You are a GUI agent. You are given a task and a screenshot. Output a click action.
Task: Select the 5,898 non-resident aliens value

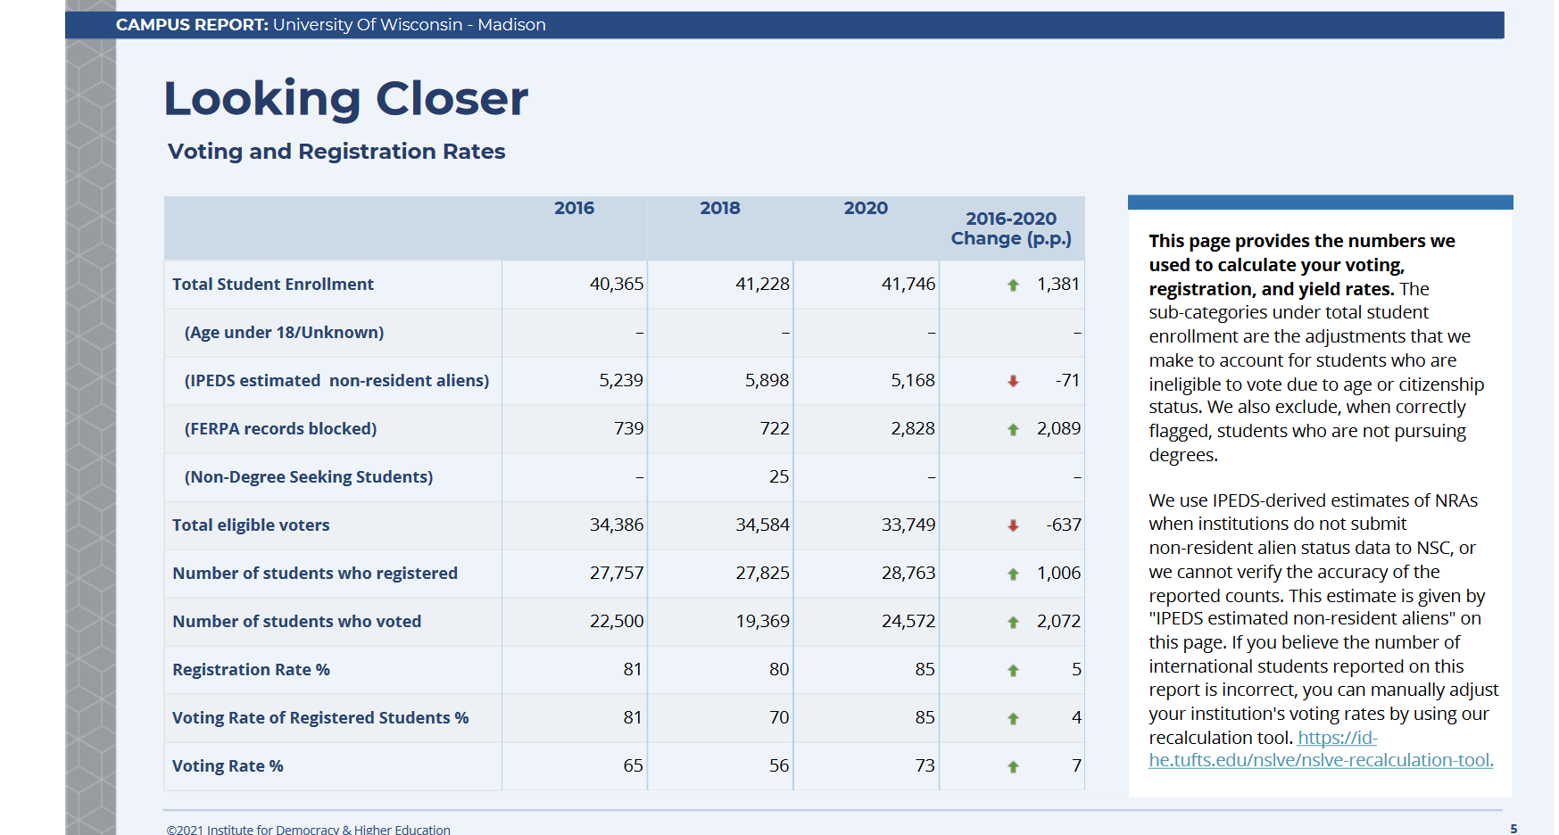767,380
